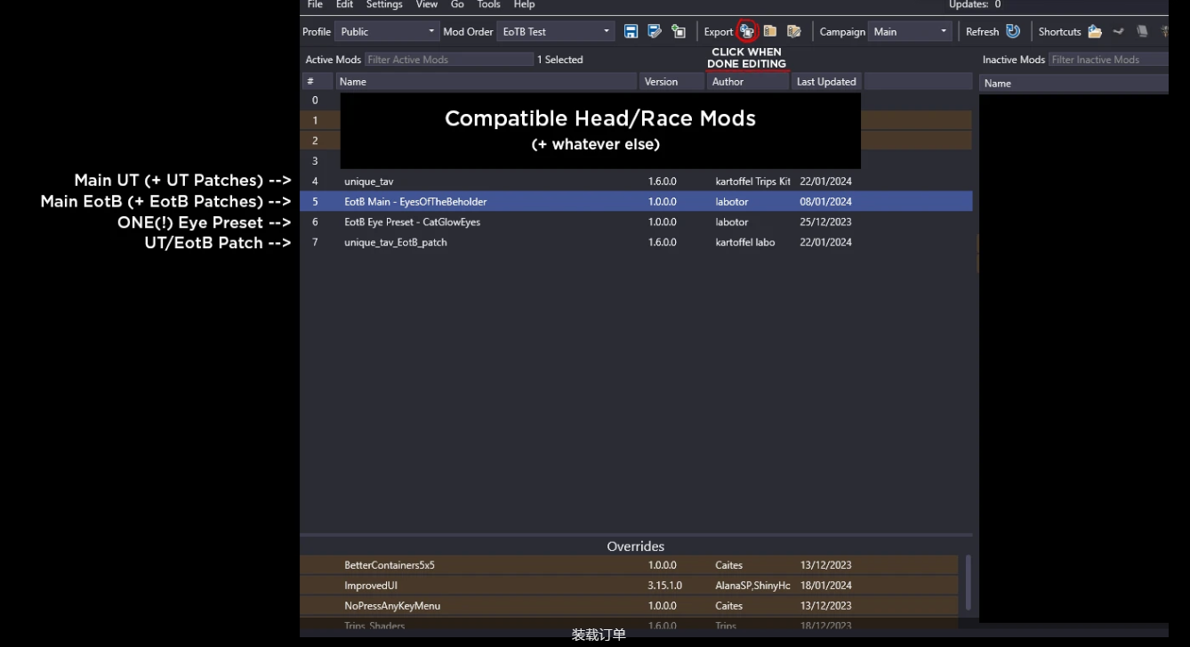Click the Import order file icon
The height and width of the screenshot is (647, 1190).
(679, 31)
